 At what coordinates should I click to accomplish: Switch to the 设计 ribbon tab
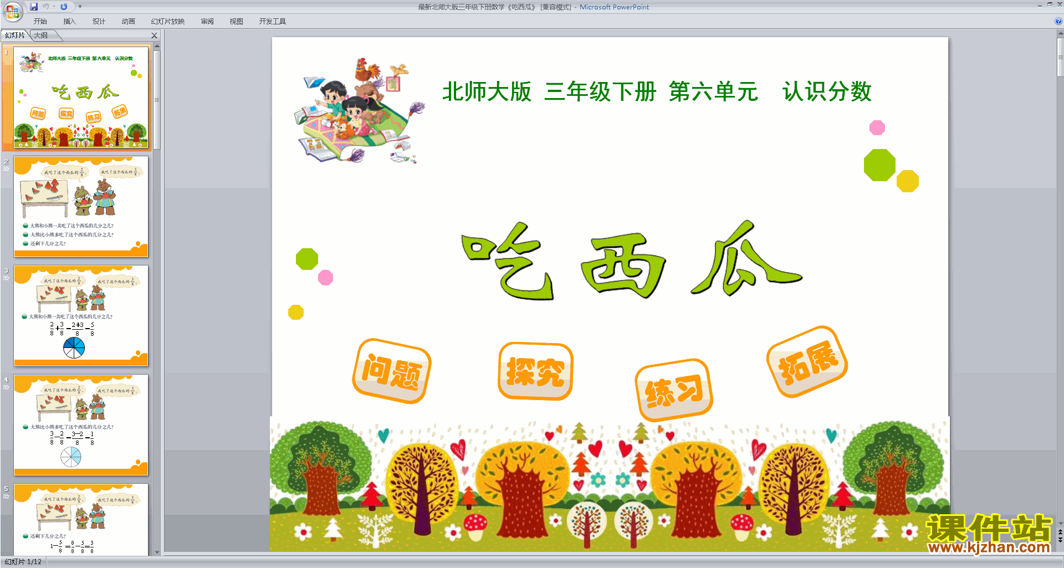(x=99, y=22)
